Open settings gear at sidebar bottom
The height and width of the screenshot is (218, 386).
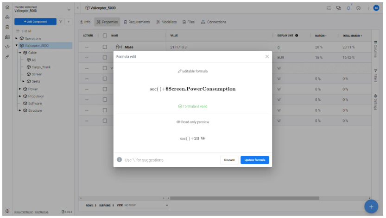(7, 211)
